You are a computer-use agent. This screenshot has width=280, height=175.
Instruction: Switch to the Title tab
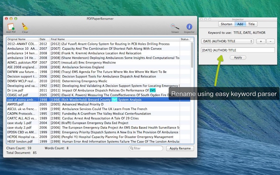251,24
